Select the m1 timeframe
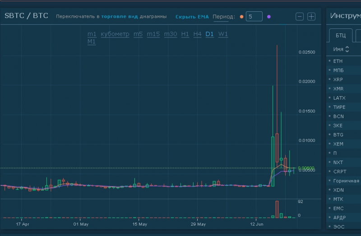Viewport: 361px width, 236px height. (92, 34)
